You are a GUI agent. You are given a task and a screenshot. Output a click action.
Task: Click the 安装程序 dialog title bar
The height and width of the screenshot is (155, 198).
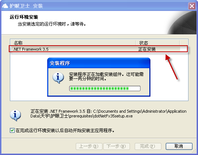point(99,63)
